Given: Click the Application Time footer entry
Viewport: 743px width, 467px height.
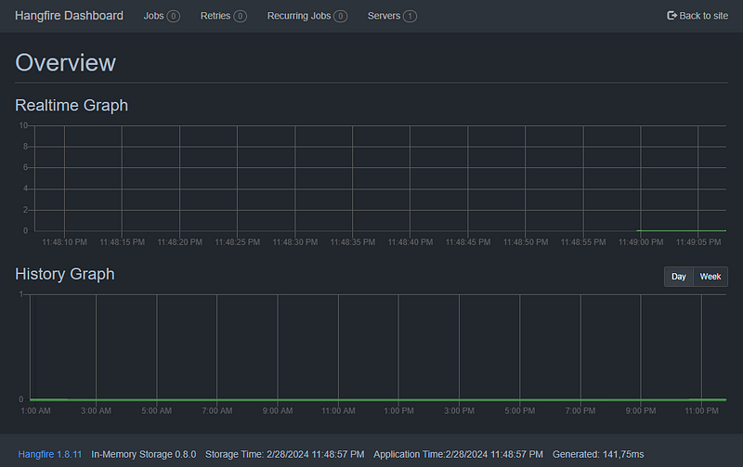Looking at the screenshot, I should coord(458,454).
